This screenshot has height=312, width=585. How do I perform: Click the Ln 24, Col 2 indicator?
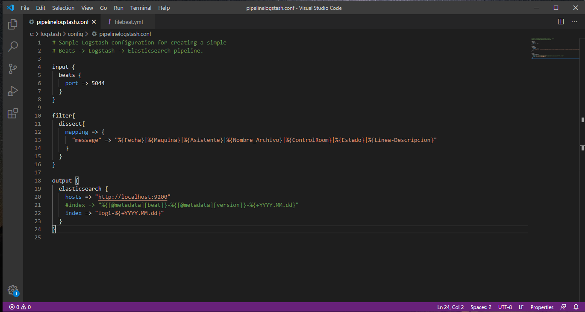pos(450,307)
